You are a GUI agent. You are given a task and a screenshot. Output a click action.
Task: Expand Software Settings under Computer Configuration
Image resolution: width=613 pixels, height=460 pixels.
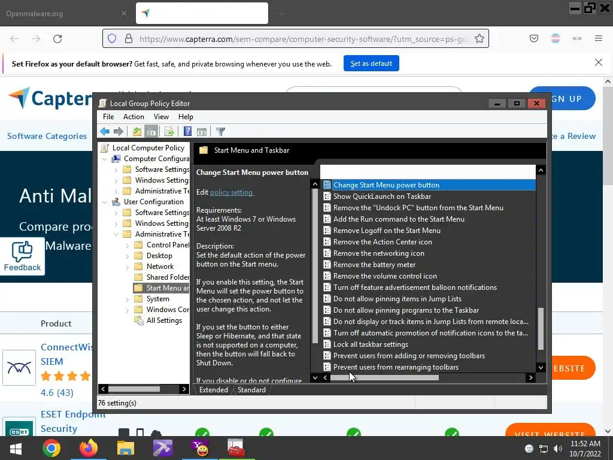click(x=116, y=170)
